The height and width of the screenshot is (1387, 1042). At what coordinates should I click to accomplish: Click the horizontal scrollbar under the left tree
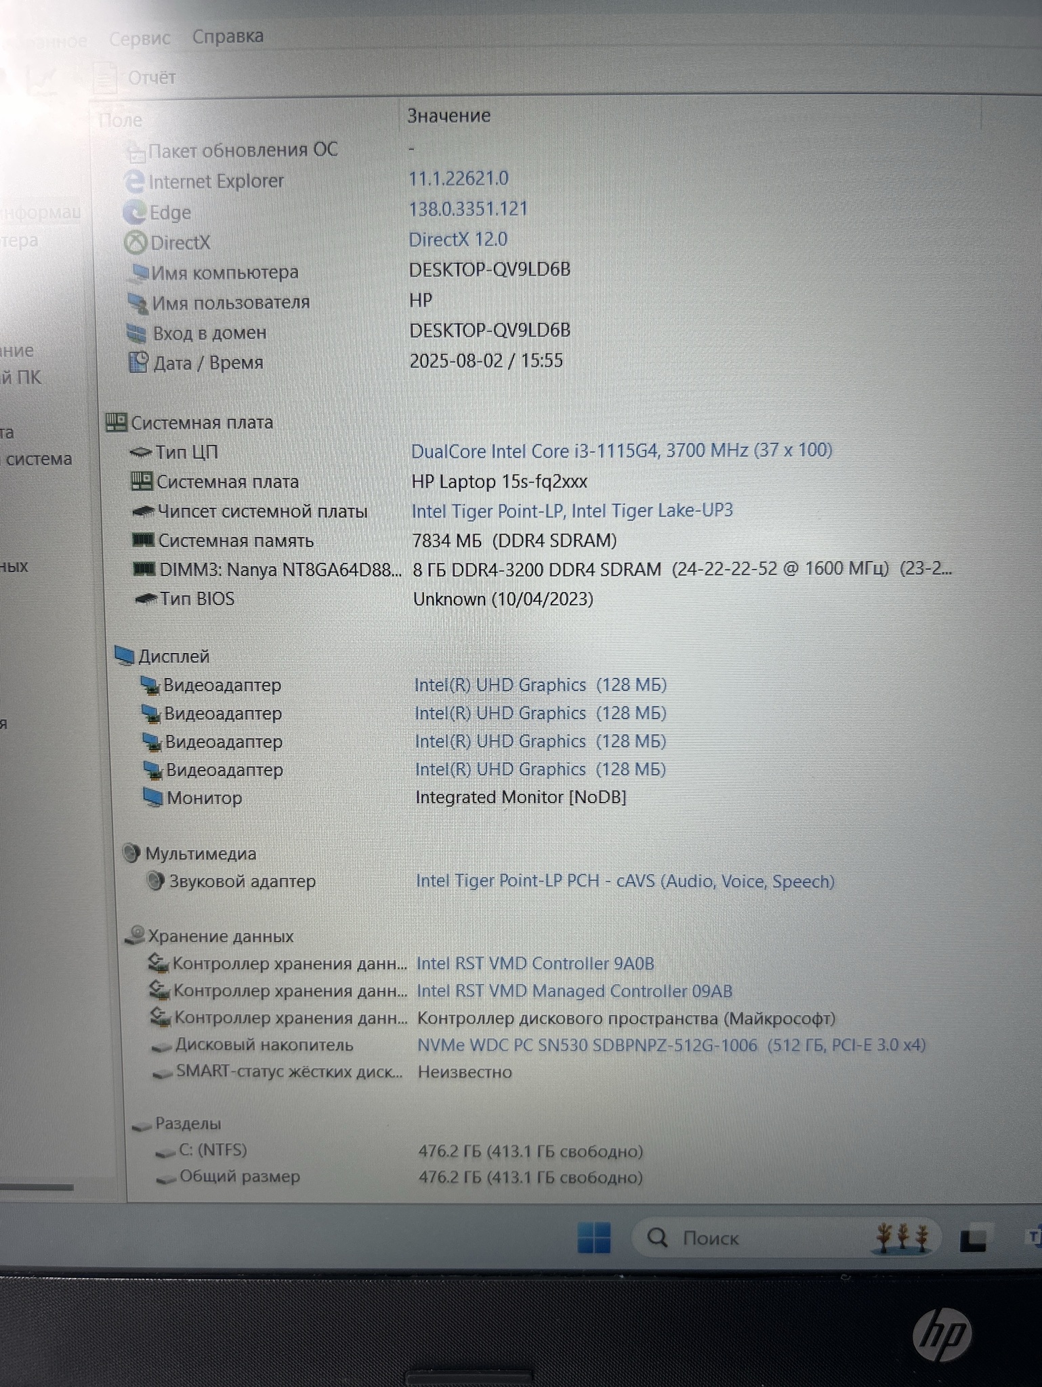(x=37, y=1187)
